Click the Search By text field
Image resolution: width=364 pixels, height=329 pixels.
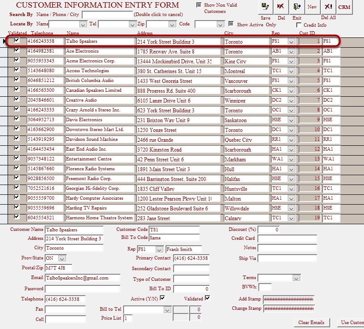[x=107, y=15]
